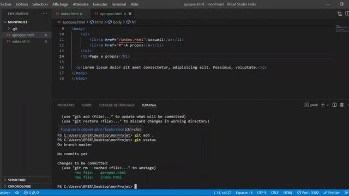Viewport: 349px width, 196px height.
Task: Open the Exécuter menu
Action: [100, 4]
